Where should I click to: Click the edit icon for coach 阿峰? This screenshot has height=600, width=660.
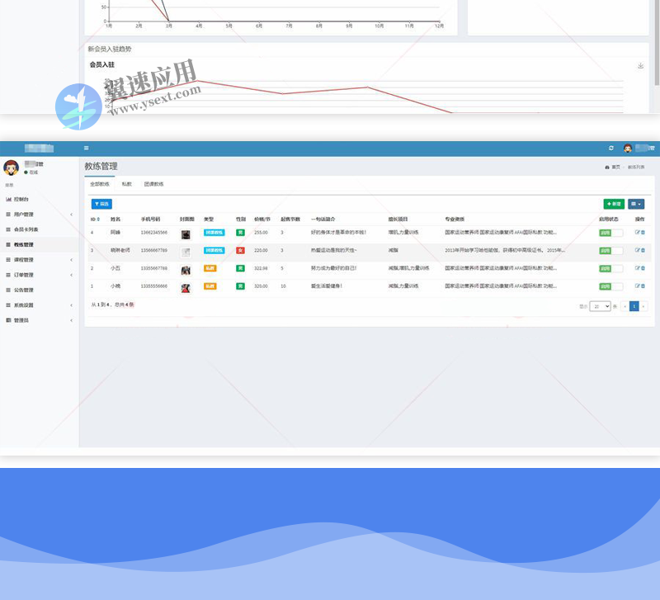(637, 233)
